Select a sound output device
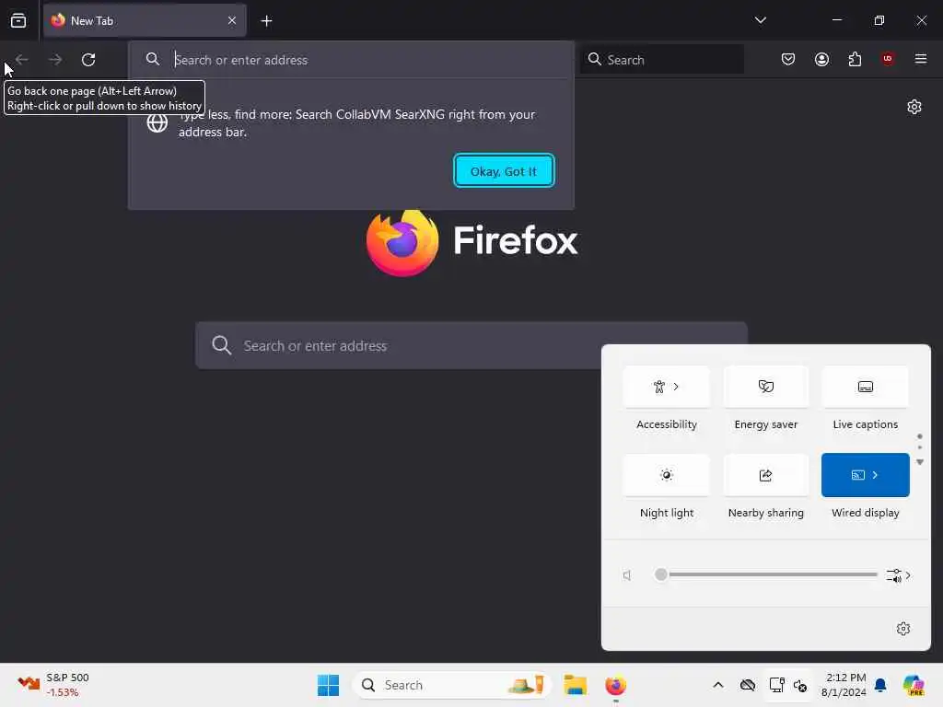This screenshot has width=943, height=707. click(898, 575)
